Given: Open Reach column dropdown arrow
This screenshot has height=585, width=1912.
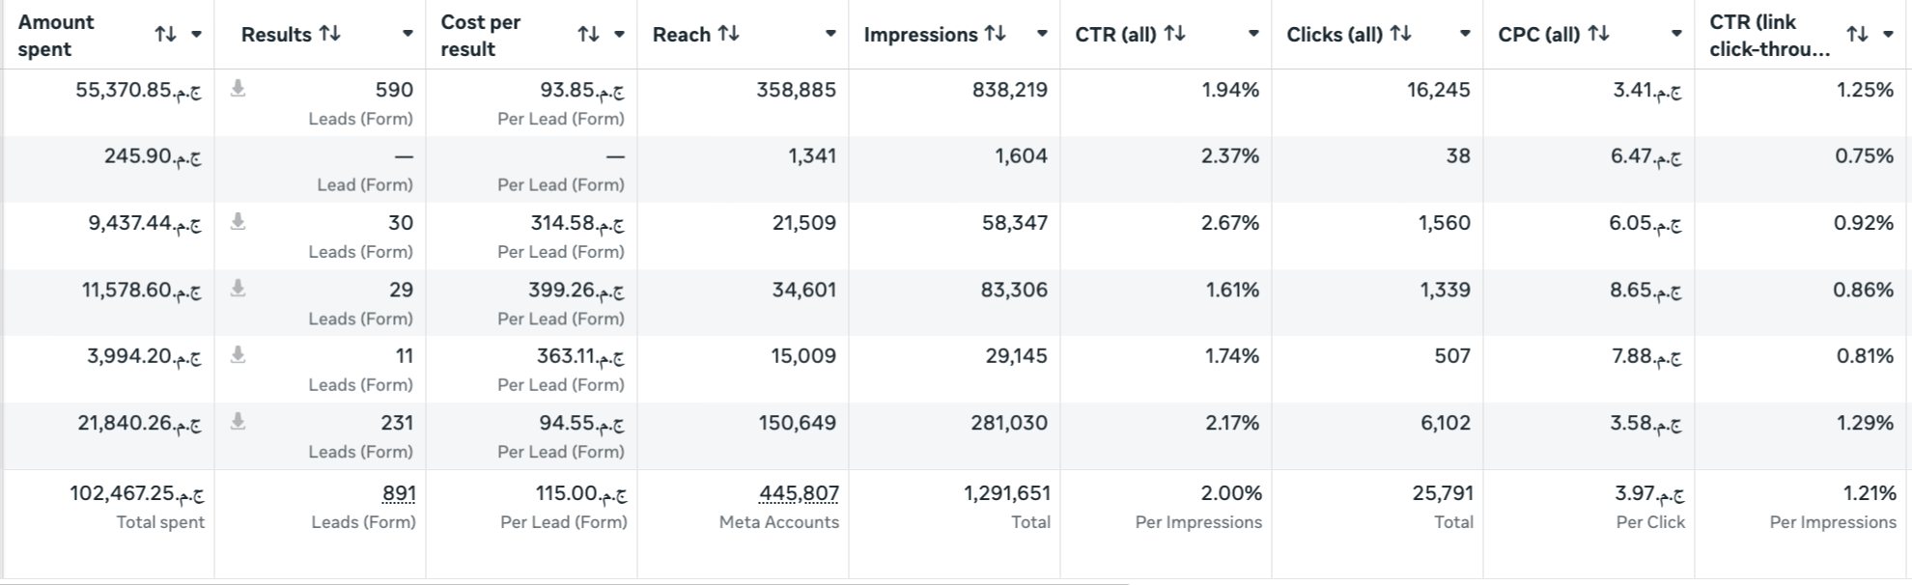Looking at the screenshot, I should coord(830,34).
